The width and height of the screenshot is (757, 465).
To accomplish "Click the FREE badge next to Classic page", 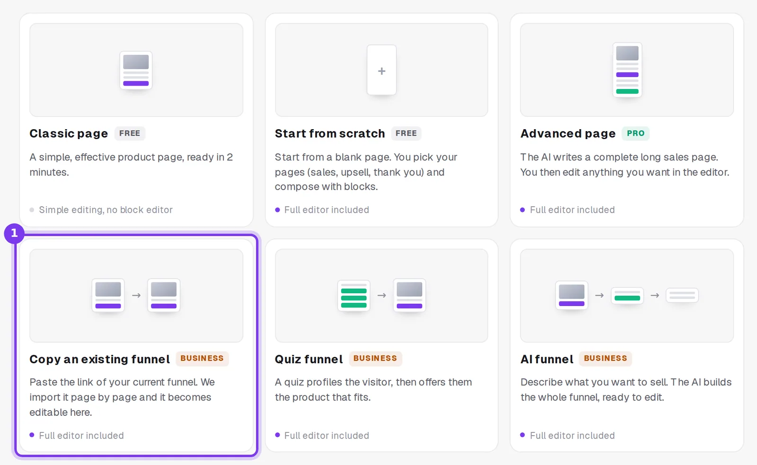I will (x=130, y=133).
